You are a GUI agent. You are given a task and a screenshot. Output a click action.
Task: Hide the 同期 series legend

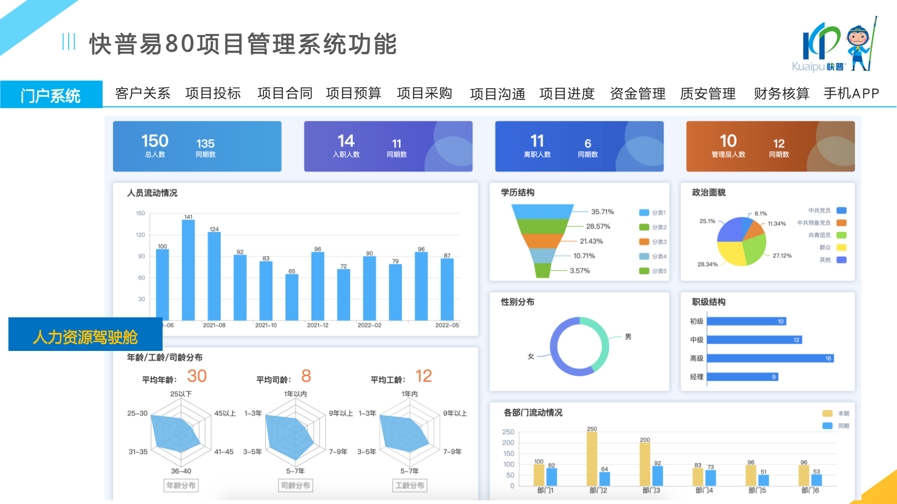point(827,426)
